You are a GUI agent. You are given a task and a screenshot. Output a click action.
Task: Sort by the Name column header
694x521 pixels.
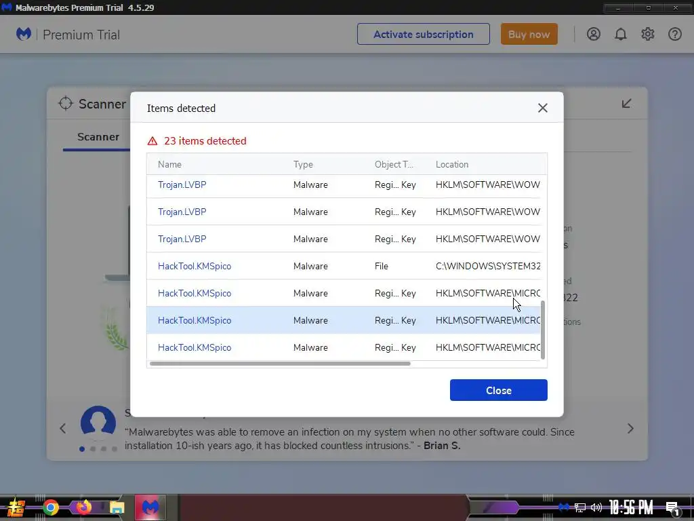click(169, 164)
